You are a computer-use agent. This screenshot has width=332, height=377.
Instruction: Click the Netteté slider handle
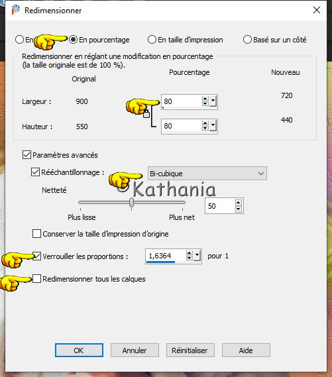point(131,203)
